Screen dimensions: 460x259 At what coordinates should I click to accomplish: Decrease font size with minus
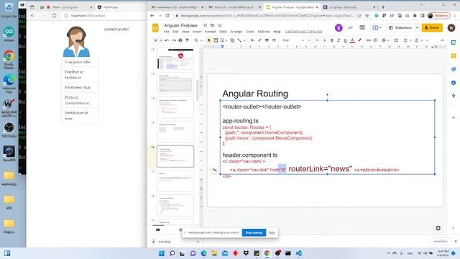309,40
